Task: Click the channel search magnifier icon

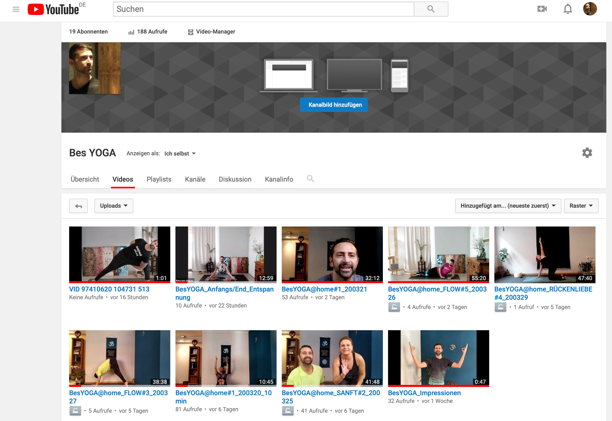Action: click(x=310, y=179)
